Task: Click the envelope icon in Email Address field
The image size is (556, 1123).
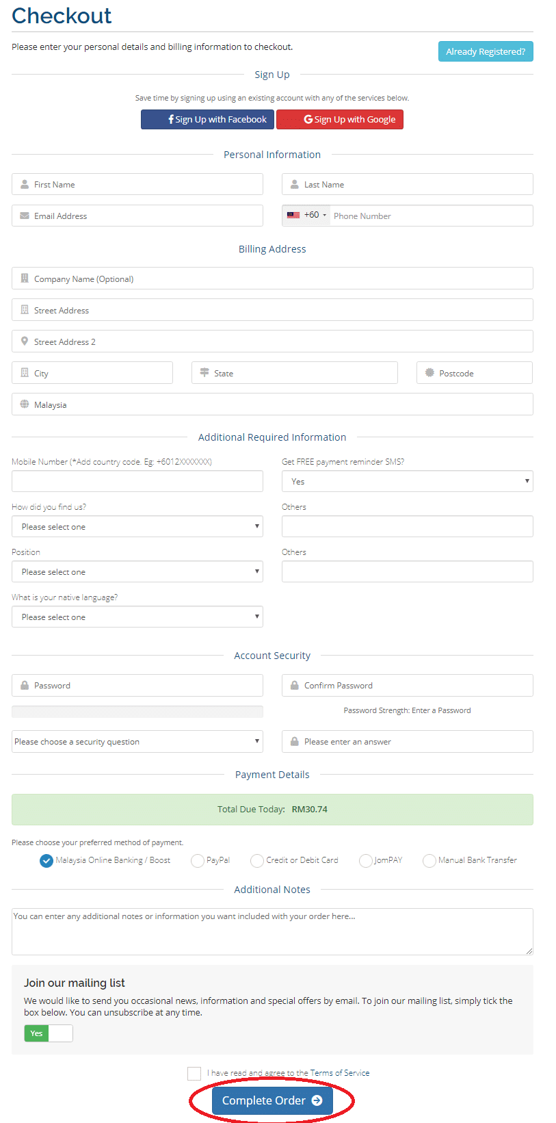Action: 25,216
